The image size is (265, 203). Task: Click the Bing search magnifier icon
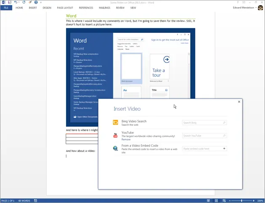224,122
